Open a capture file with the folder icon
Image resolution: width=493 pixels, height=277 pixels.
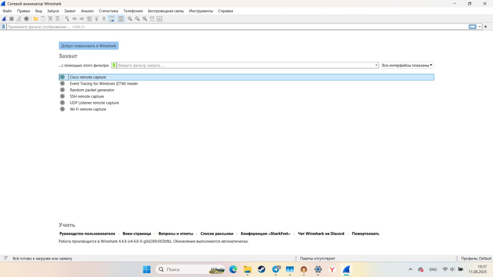(35, 19)
